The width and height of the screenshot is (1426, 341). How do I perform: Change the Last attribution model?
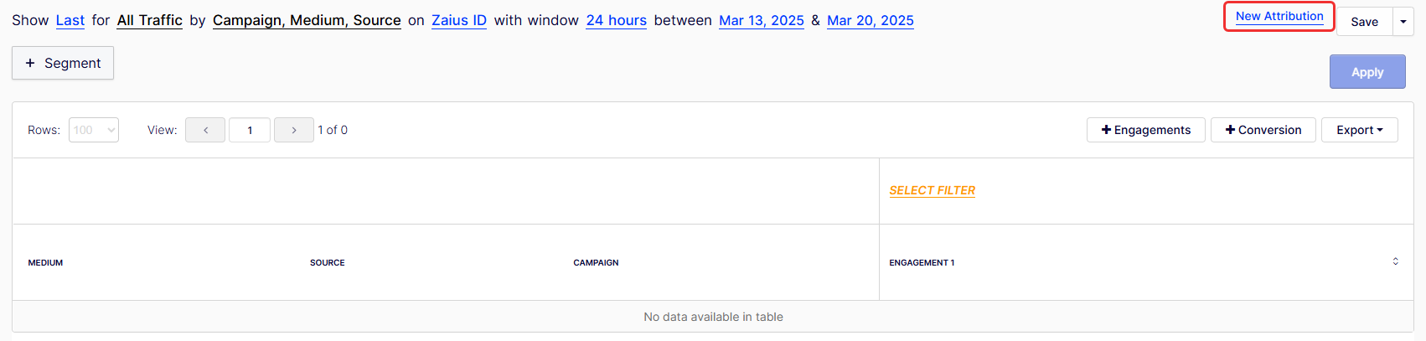[70, 20]
